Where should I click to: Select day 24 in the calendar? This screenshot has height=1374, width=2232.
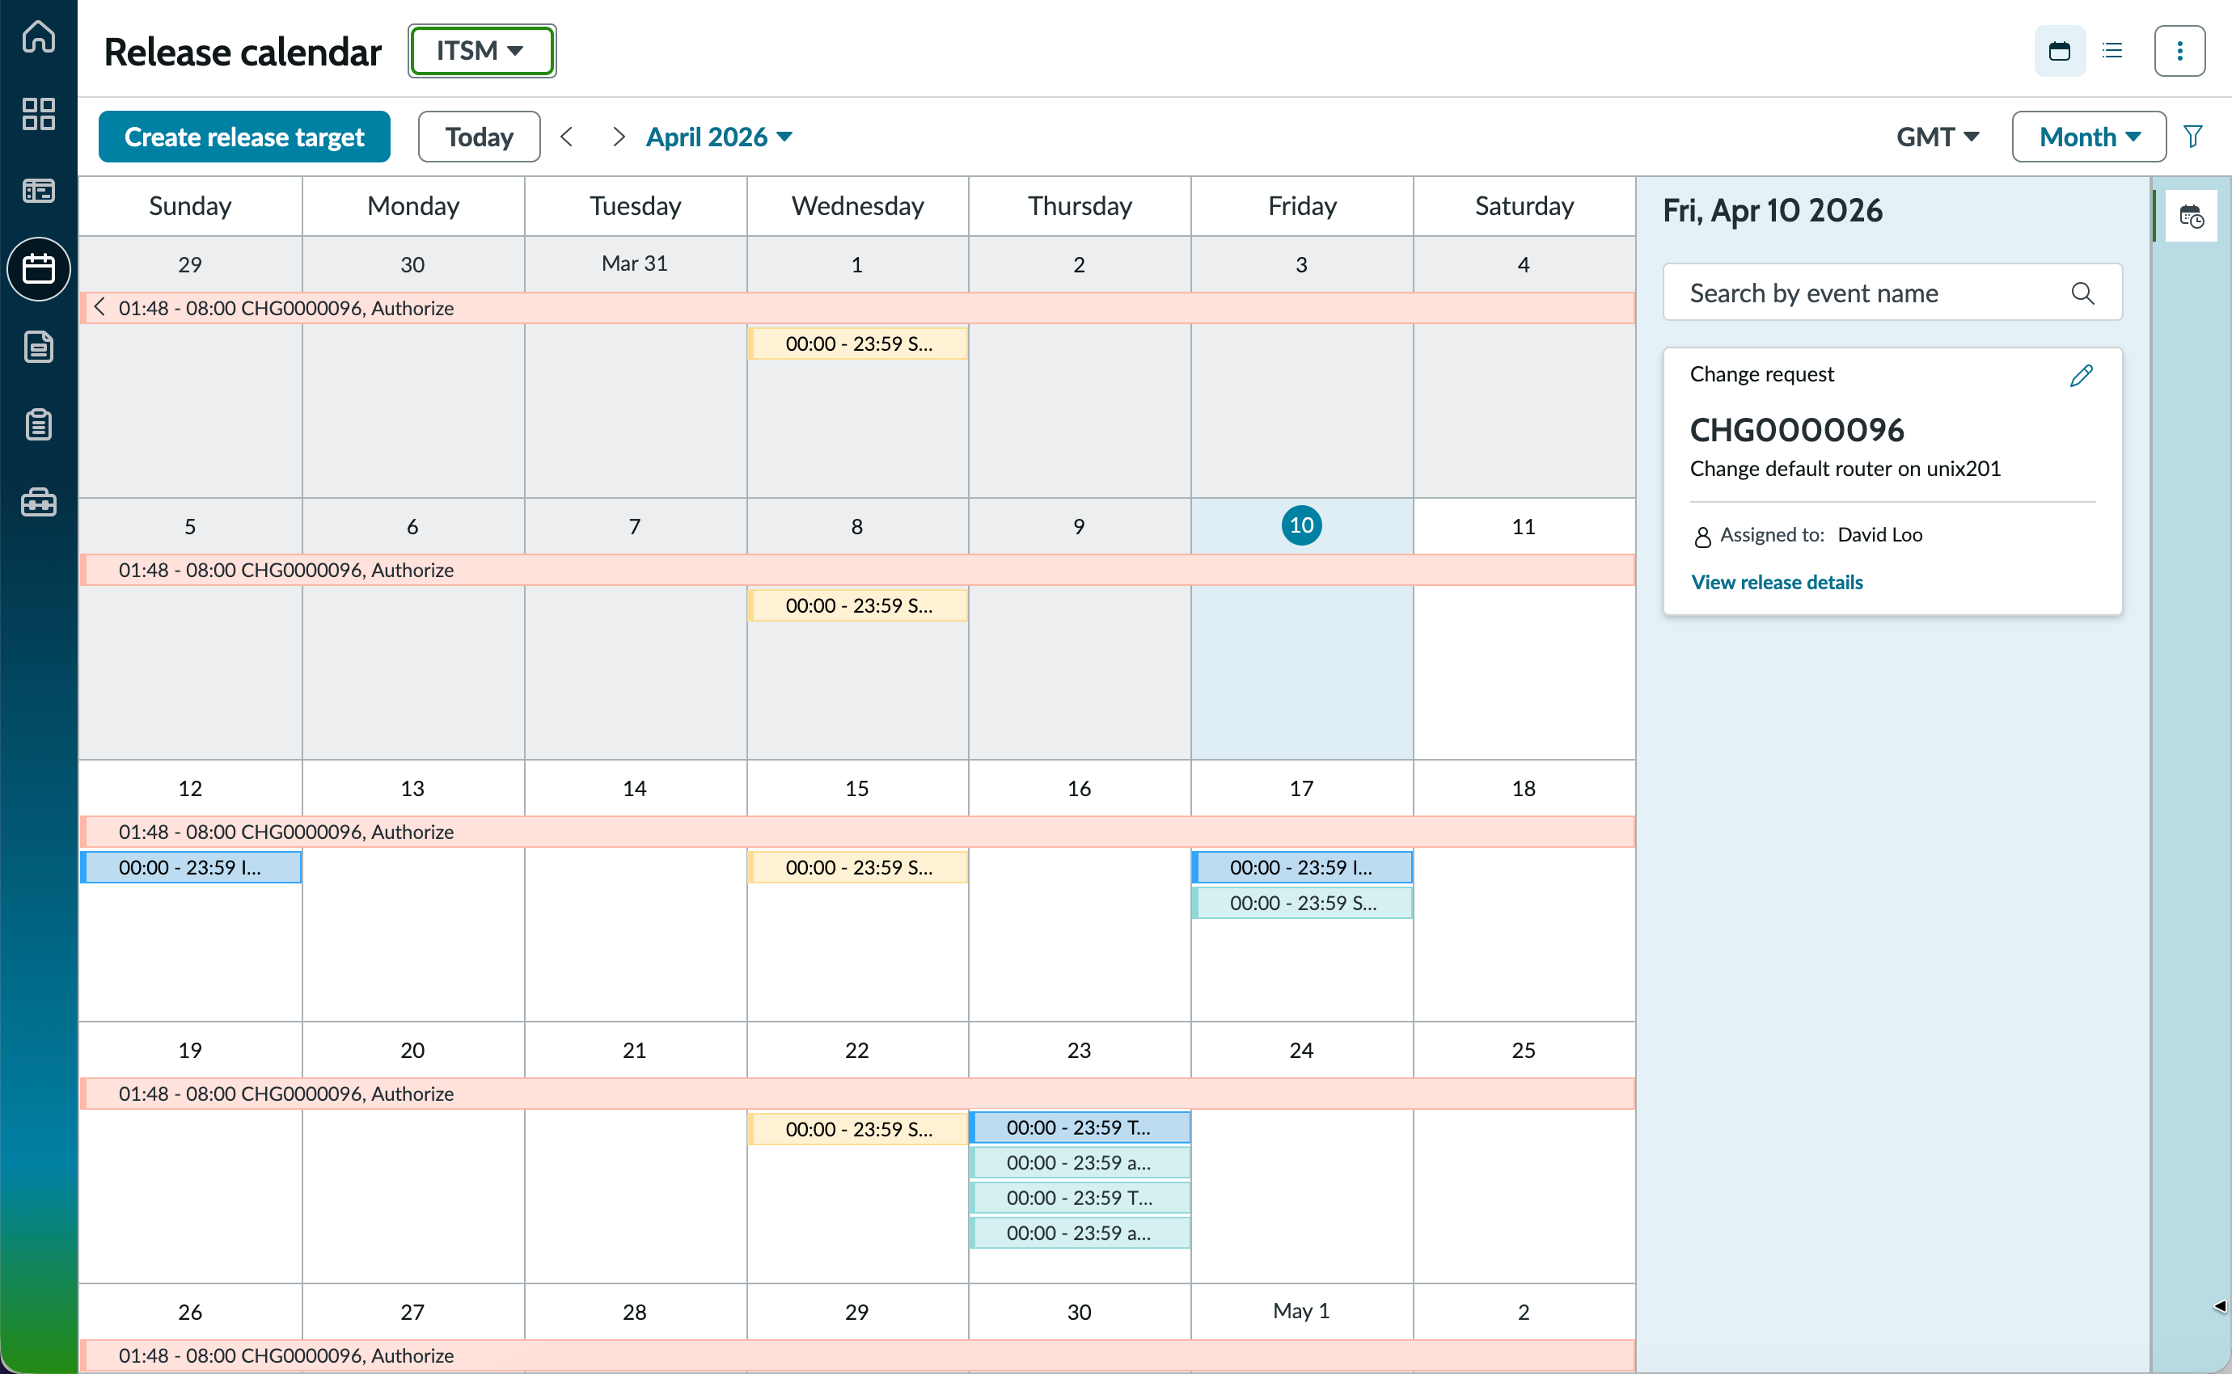point(1301,1051)
